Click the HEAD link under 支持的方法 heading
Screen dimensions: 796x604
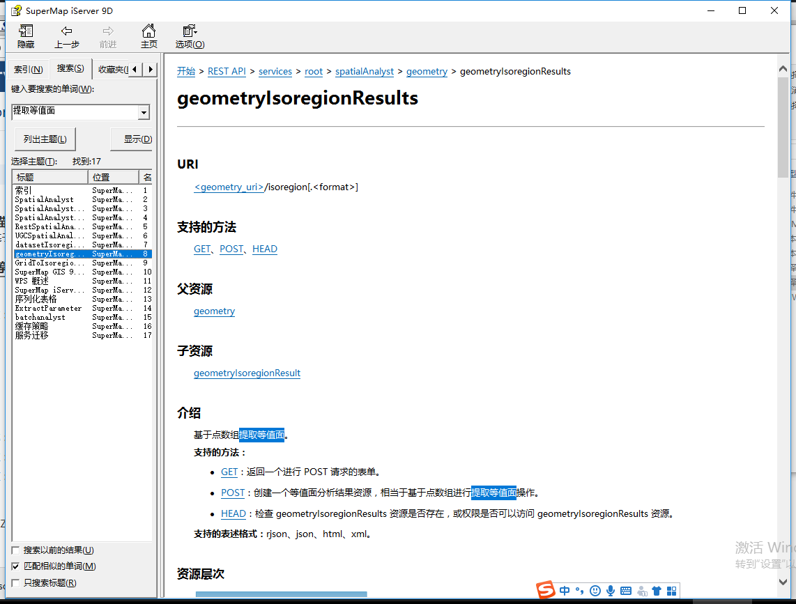pyautogui.click(x=265, y=249)
